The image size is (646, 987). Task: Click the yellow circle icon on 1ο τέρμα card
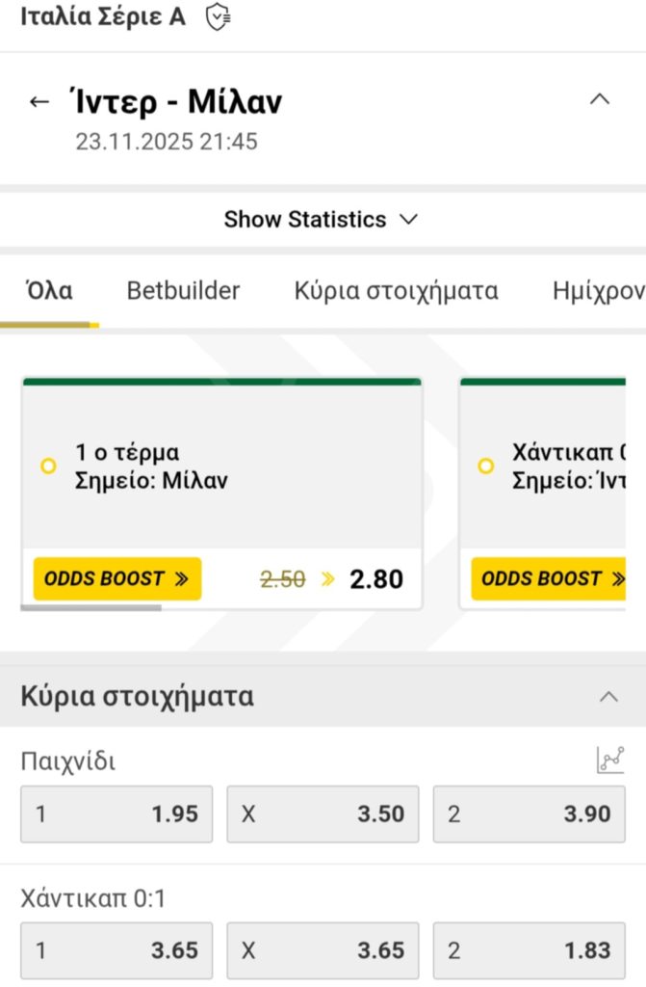(48, 467)
